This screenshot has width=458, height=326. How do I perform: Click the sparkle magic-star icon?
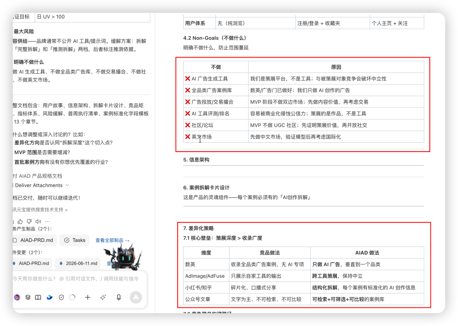click(103, 297)
